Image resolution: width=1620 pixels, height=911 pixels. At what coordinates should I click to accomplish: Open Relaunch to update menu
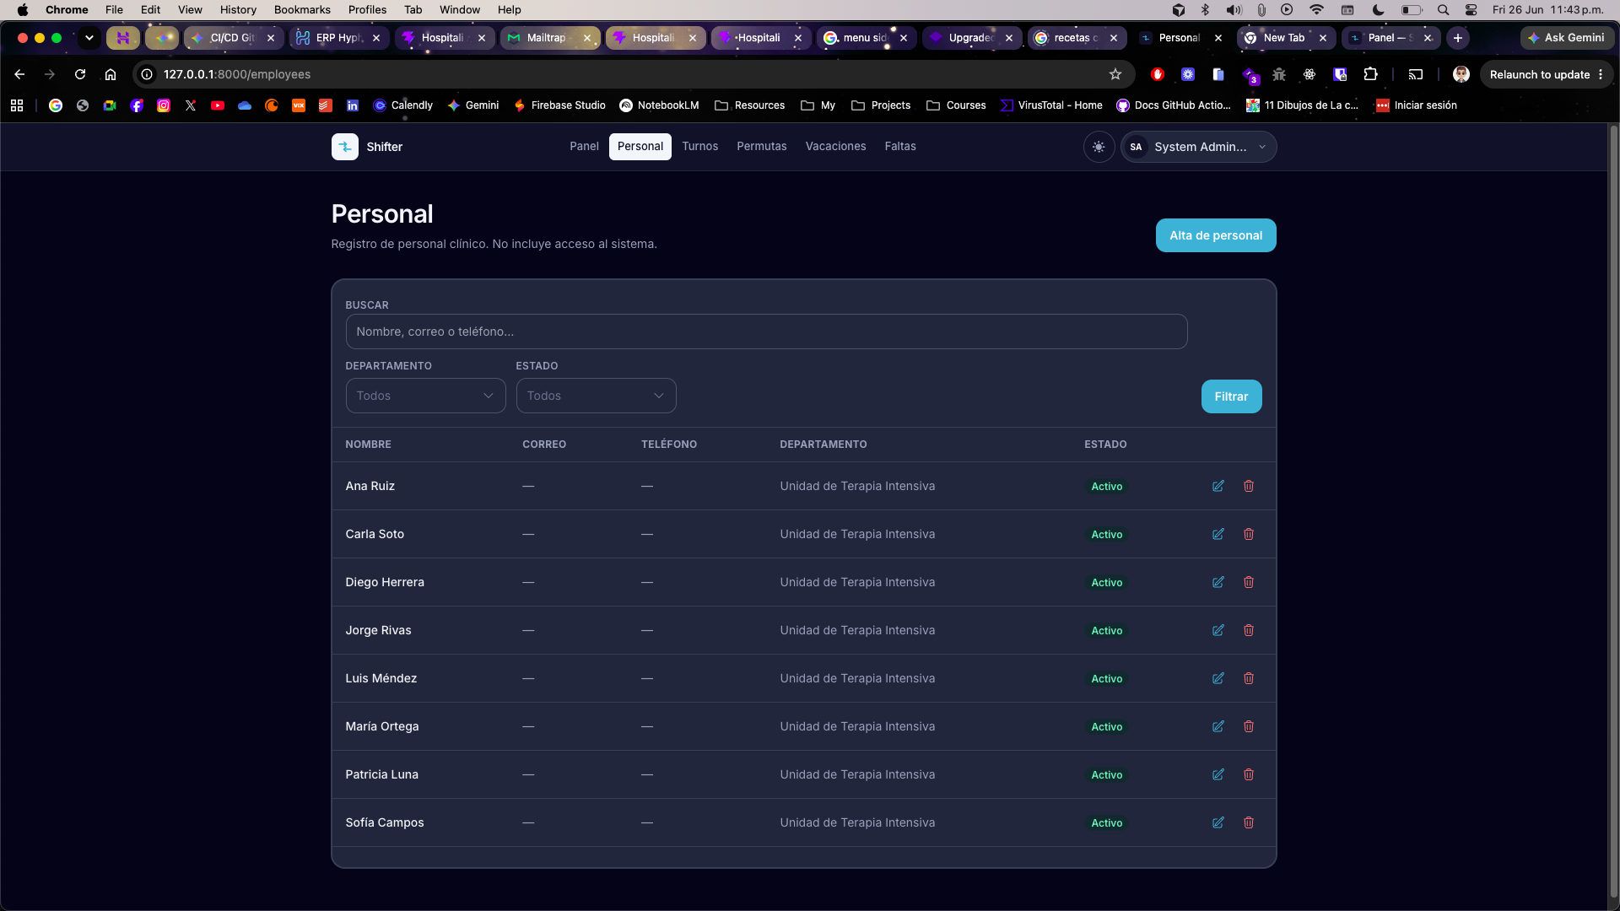(1547, 74)
